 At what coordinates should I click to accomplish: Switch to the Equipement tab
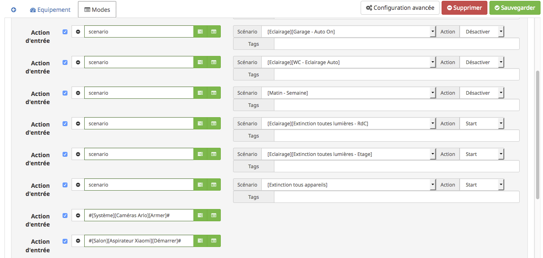coord(50,9)
